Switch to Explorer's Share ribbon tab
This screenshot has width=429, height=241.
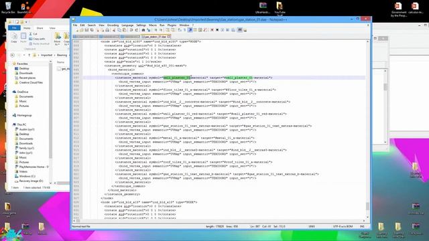(40, 28)
